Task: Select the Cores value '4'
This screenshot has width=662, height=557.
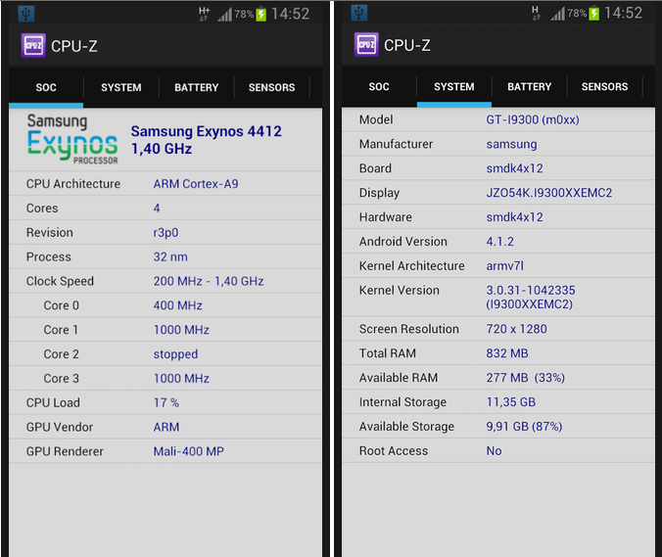Action: [157, 209]
